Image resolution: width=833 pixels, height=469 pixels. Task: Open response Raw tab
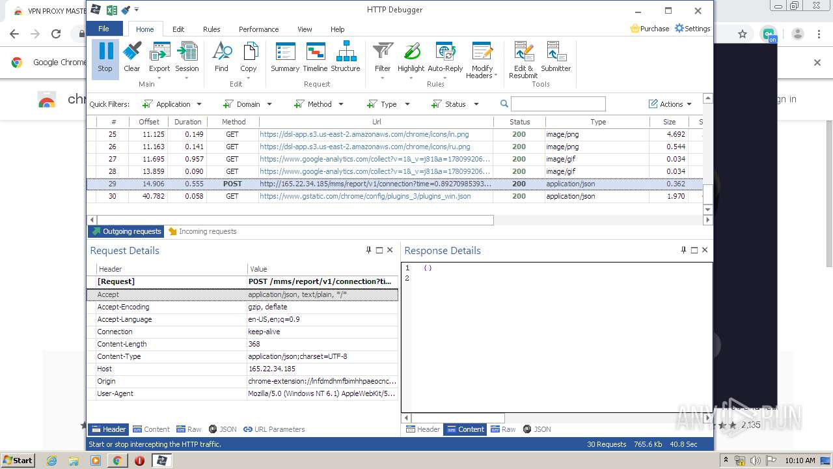pos(503,429)
